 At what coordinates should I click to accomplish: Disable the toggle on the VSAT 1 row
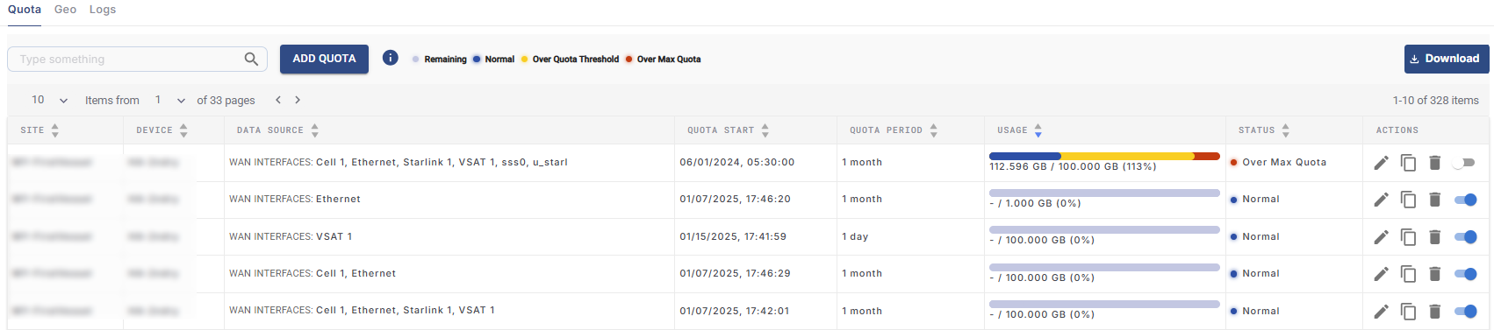click(1465, 237)
